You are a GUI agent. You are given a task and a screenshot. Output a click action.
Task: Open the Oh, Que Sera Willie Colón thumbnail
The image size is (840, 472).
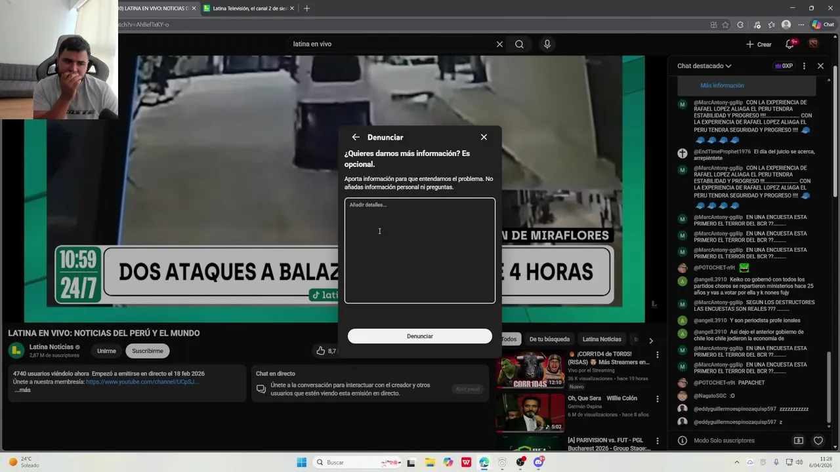tap(530, 412)
